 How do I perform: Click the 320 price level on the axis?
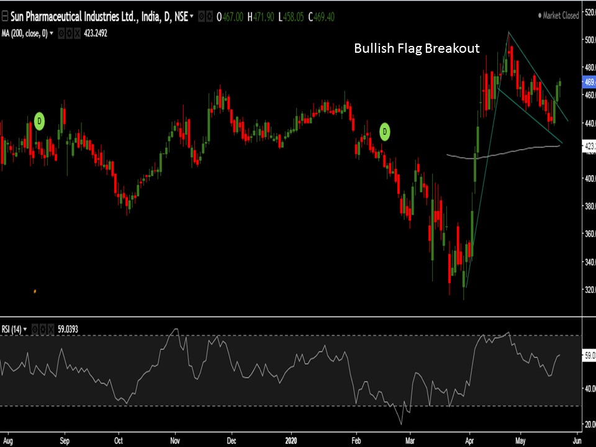point(590,290)
